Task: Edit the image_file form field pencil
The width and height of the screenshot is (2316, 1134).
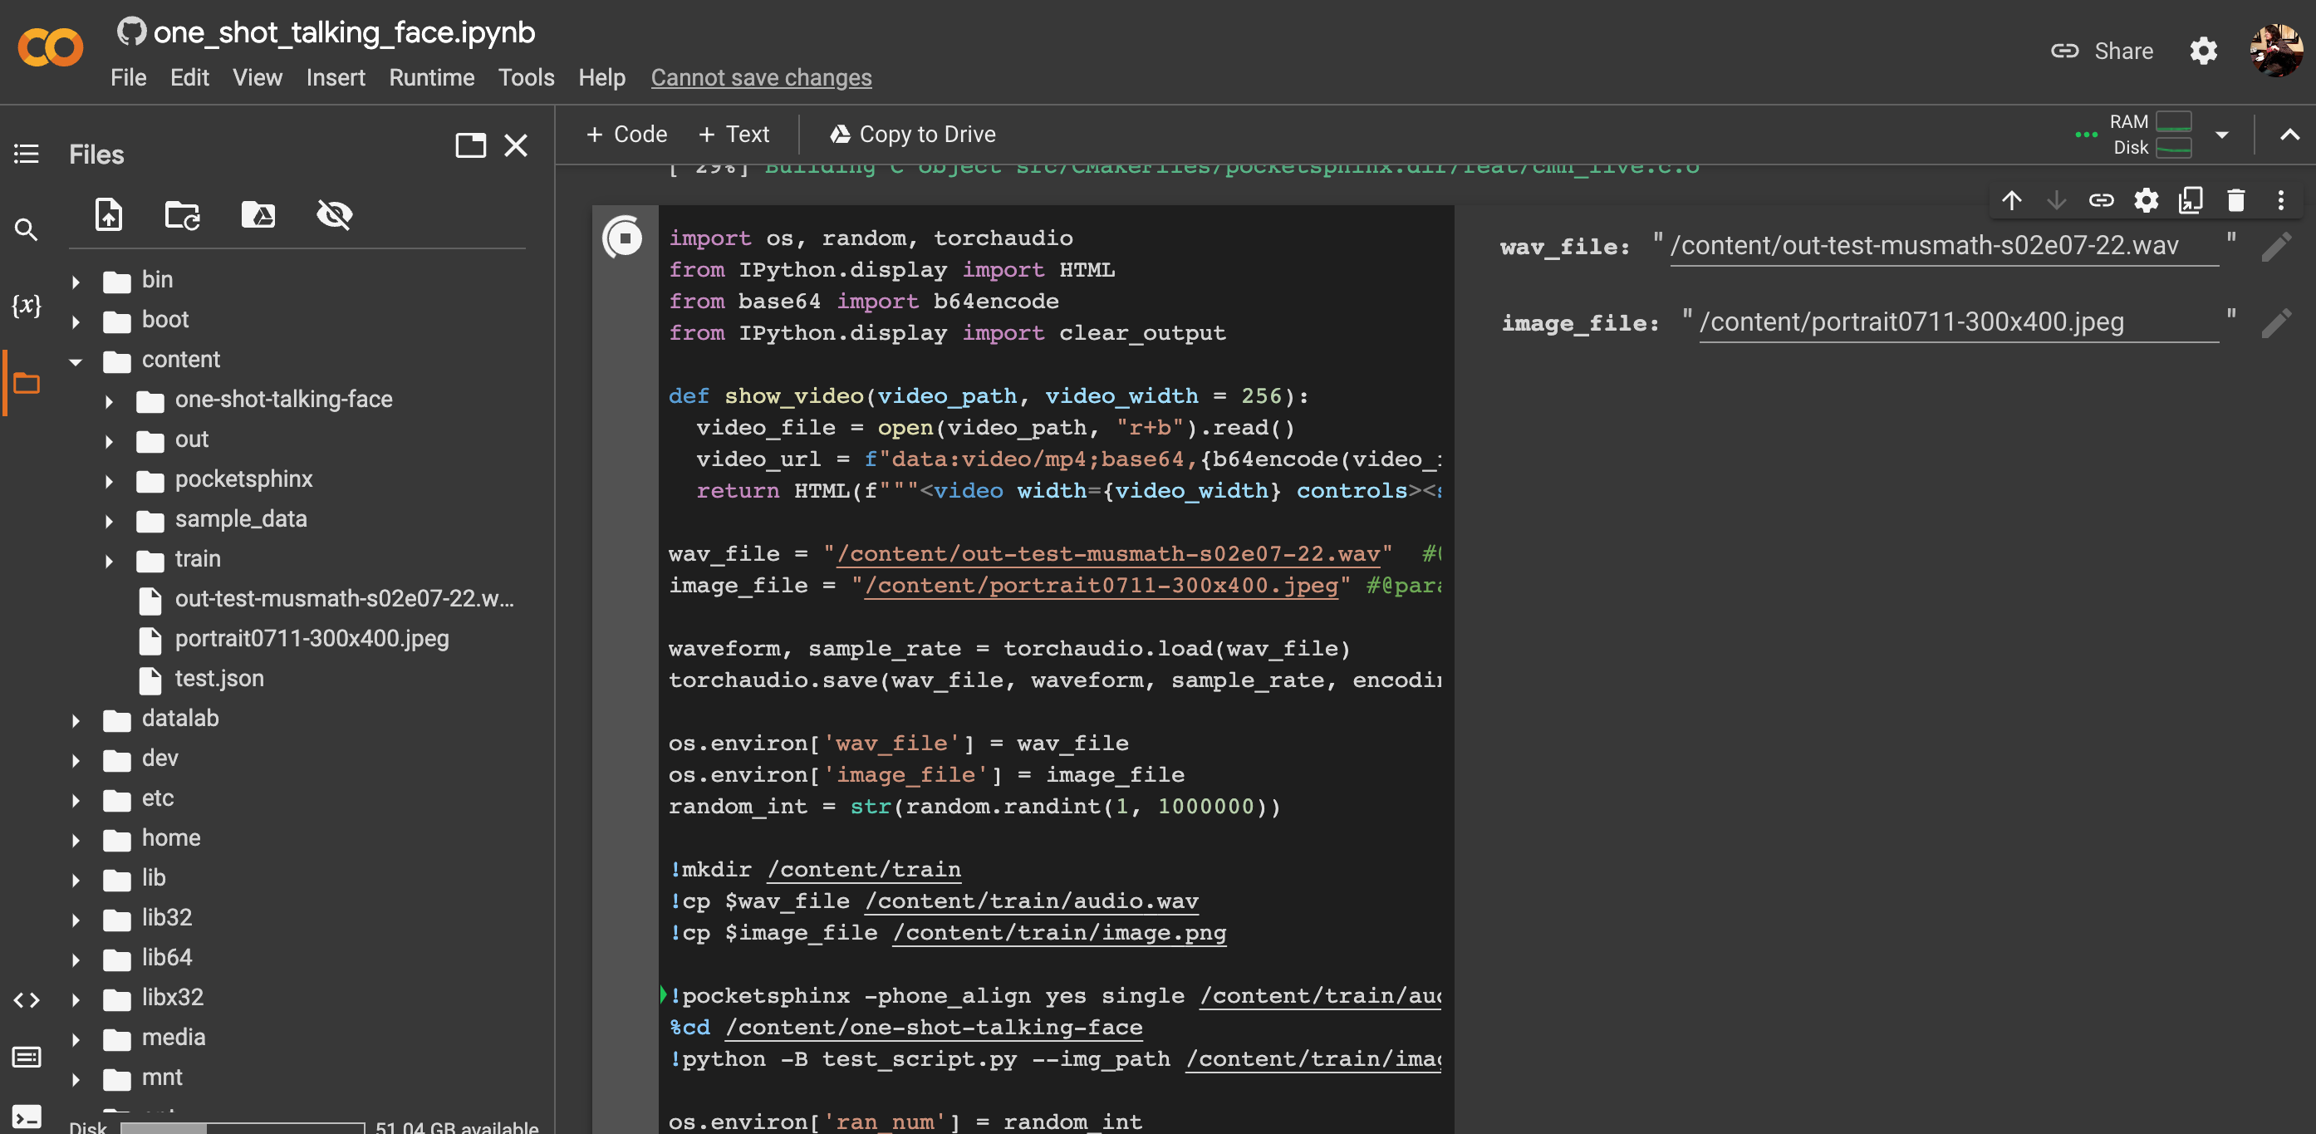Action: click(x=2276, y=323)
